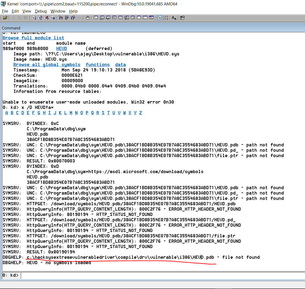Open the View menu
305x289 pixels.
tap(27, 11)
